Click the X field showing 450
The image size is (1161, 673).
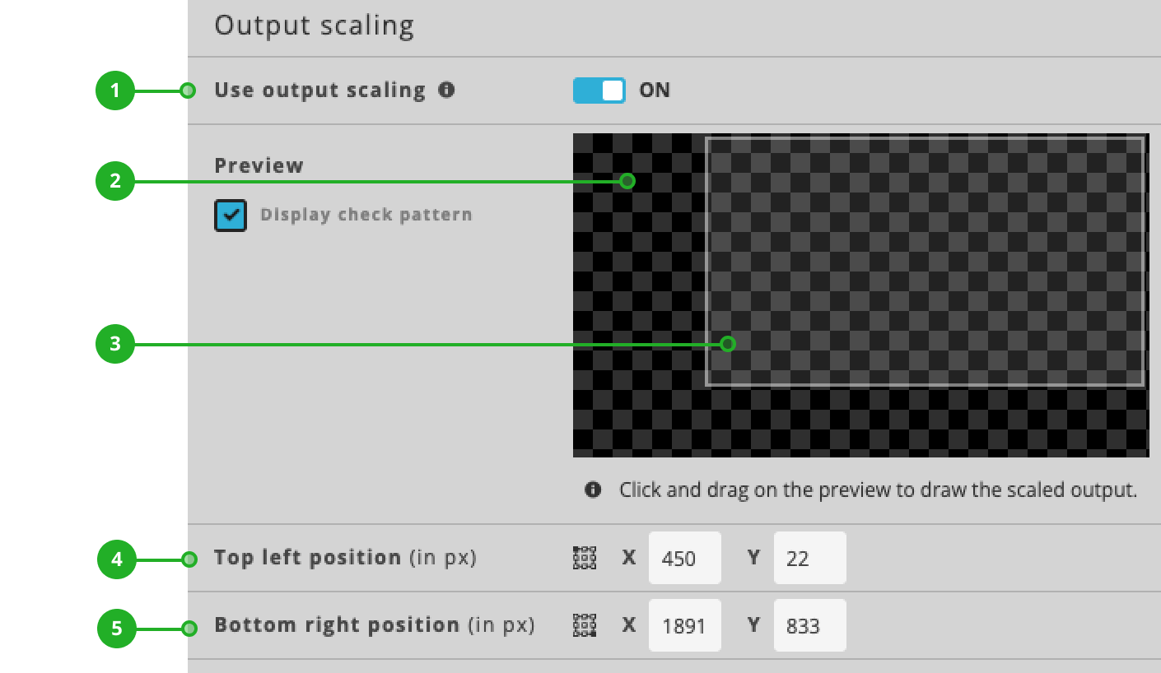point(684,558)
